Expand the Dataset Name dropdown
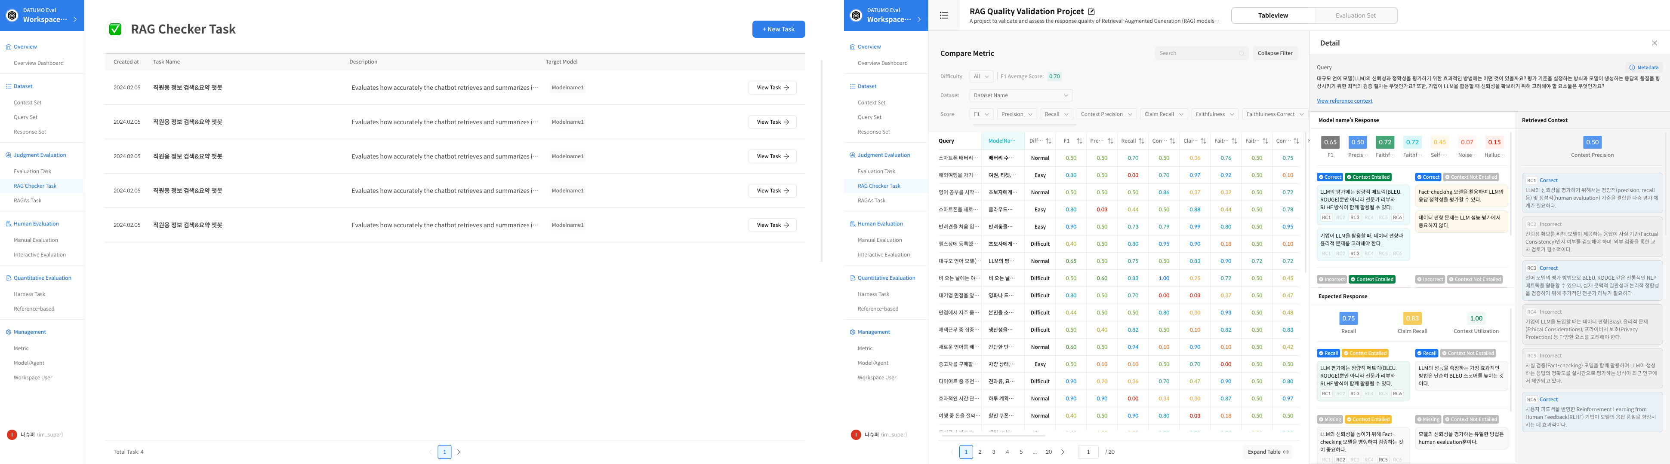Viewport: 1670px width, 464px height. pos(1020,95)
